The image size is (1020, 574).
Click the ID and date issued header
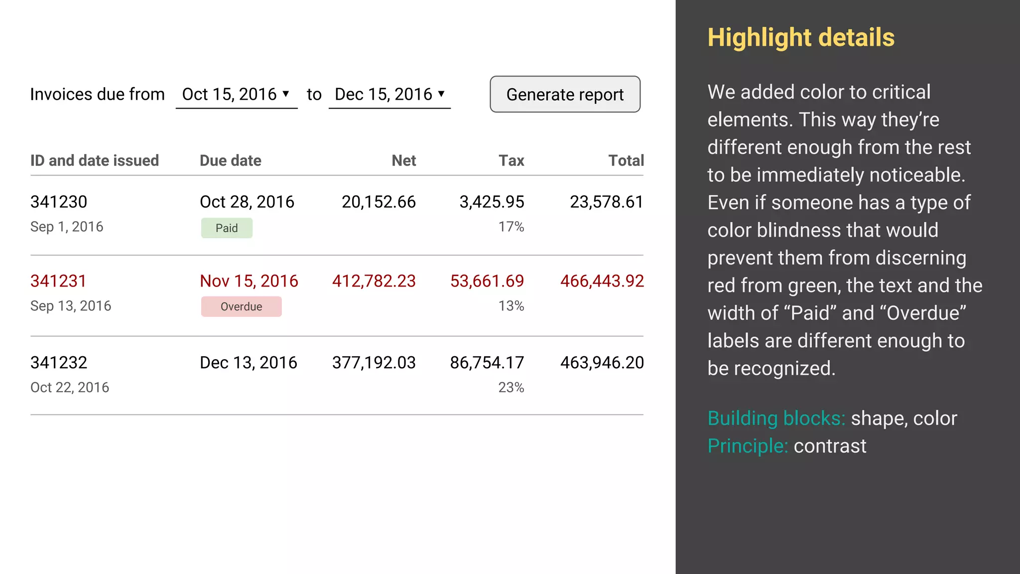click(x=95, y=160)
